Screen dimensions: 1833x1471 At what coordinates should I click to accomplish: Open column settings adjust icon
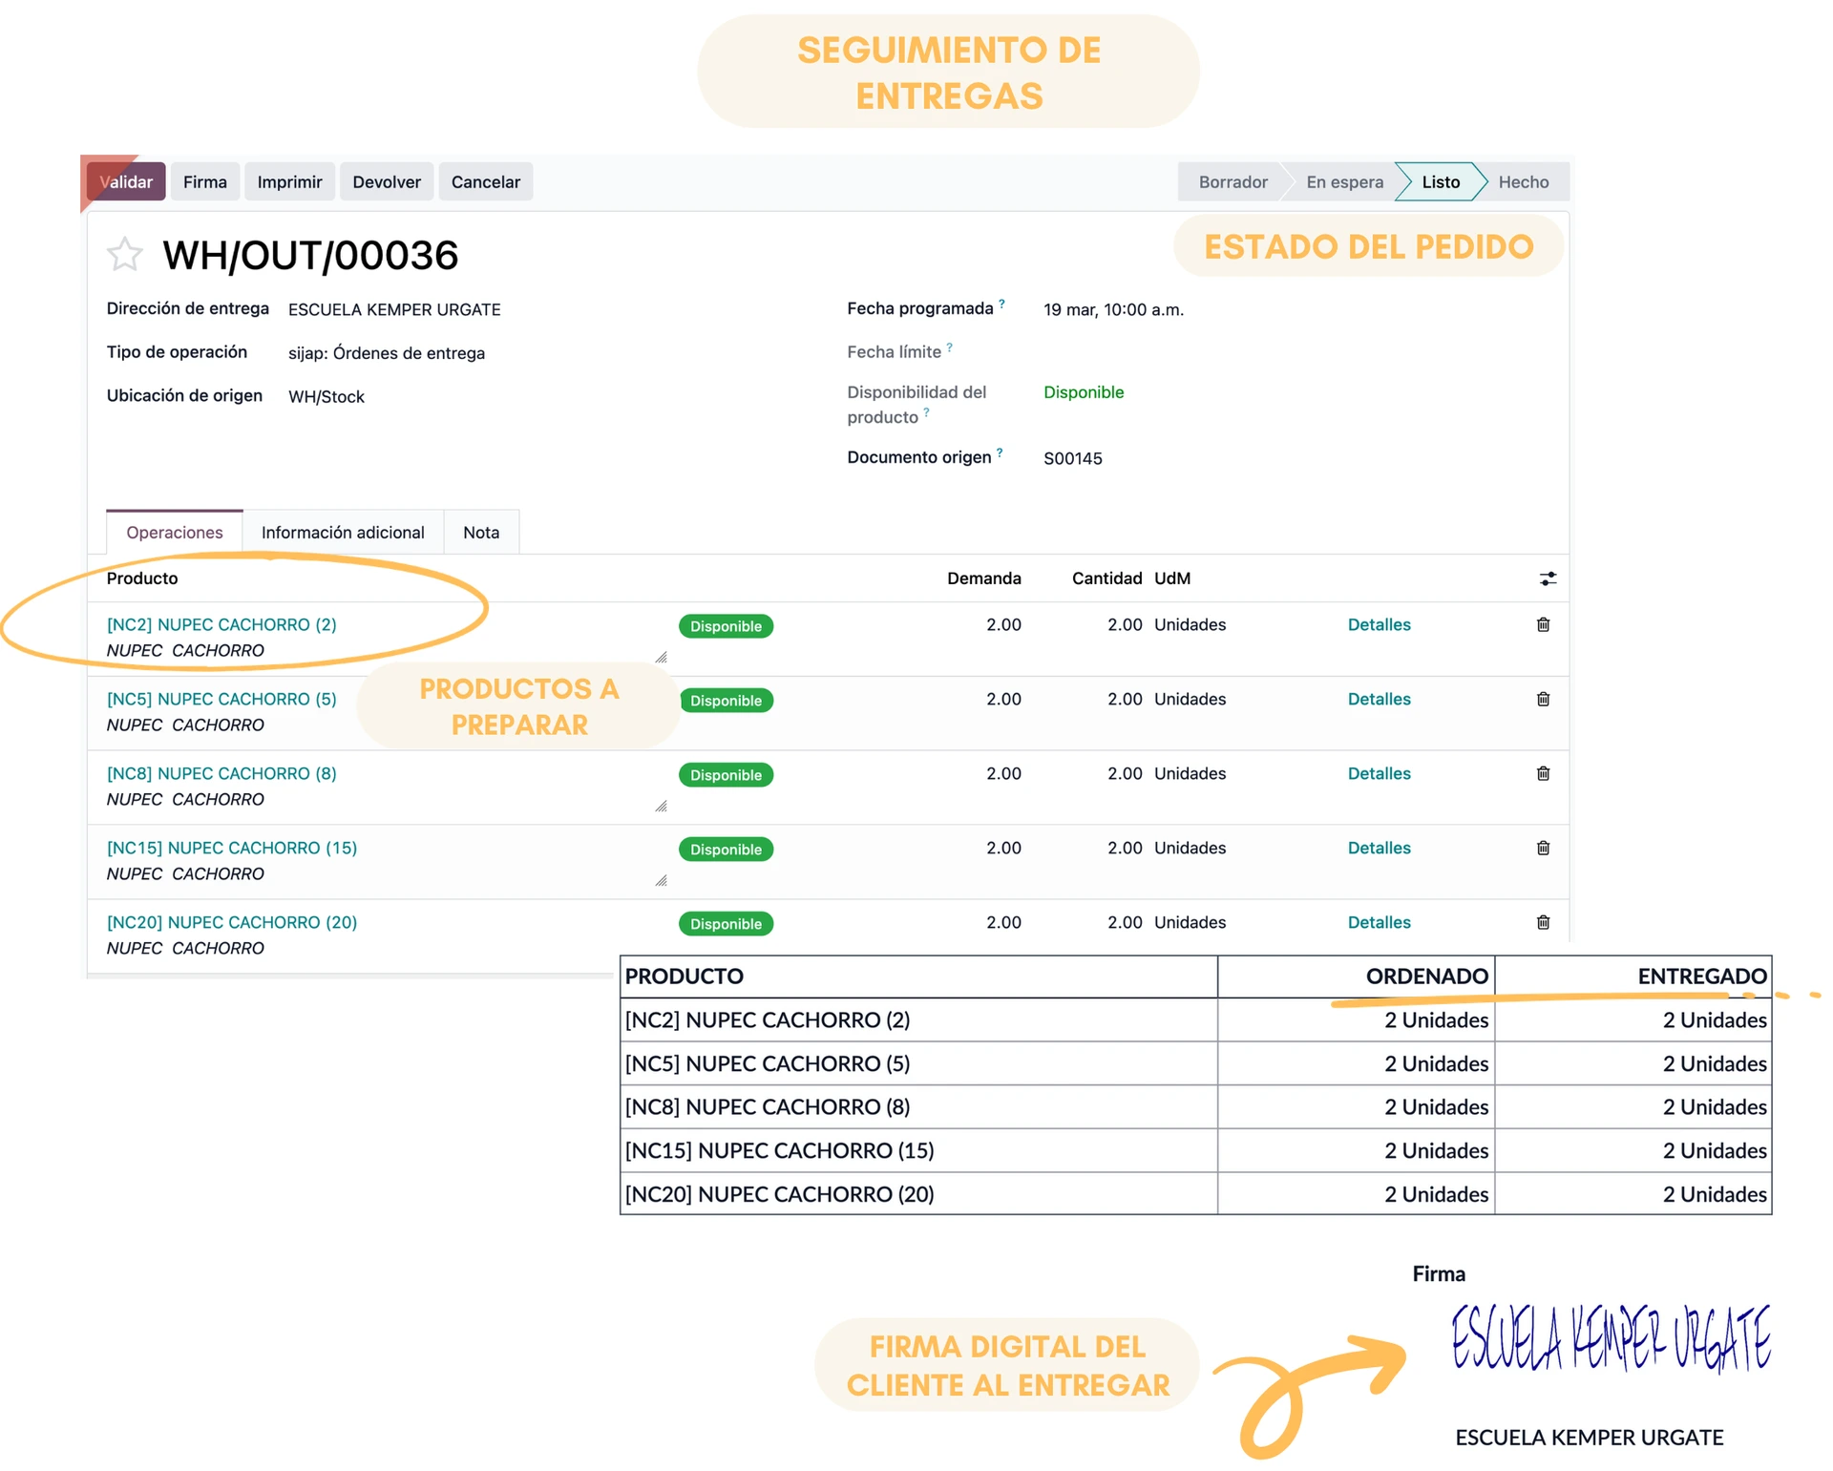(1548, 578)
